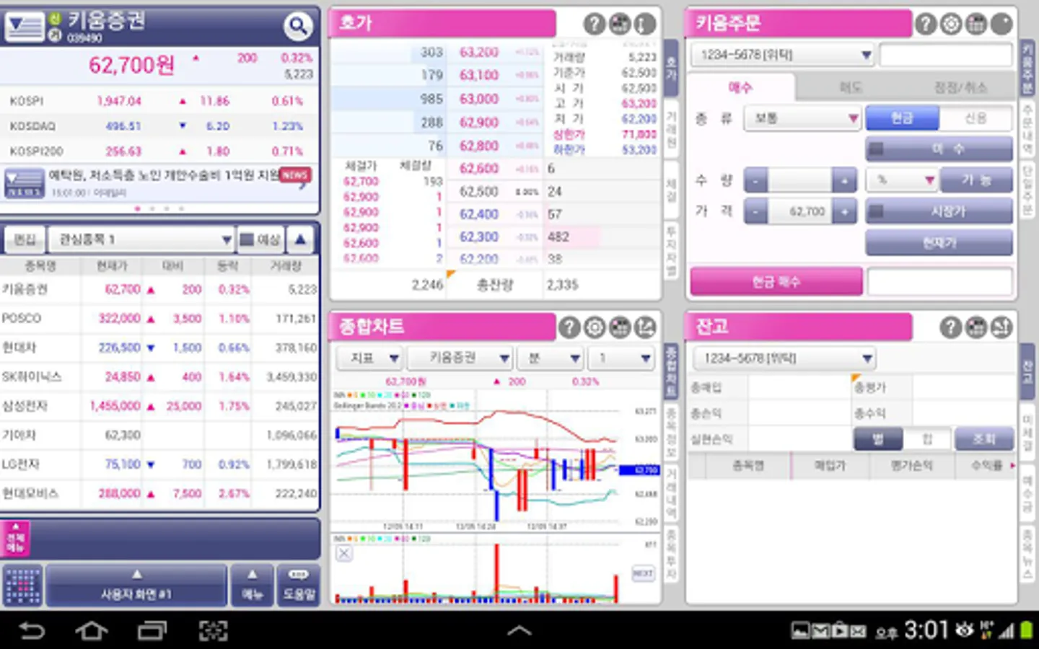The width and height of the screenshot is (1039, 649).
Task: Open 키움증권 stock dropdown in chart
Action: click(460, 358)
